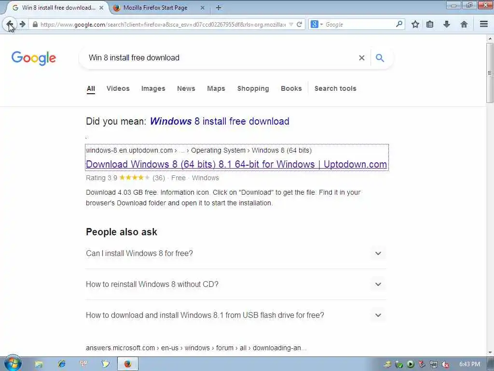Open URL history dropdown arrow in address bar
Image resolution: width=494 pixels, height=371 pixels.
click(x=291, y=24)
